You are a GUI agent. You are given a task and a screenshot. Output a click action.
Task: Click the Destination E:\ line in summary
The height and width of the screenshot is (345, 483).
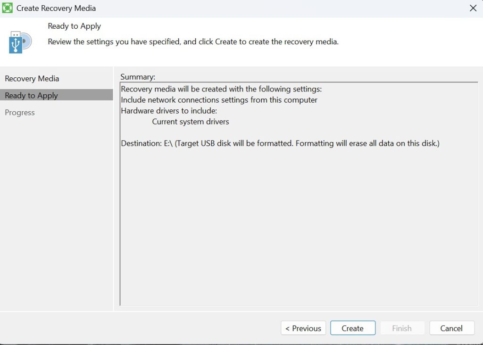click(x=280, y=143)
